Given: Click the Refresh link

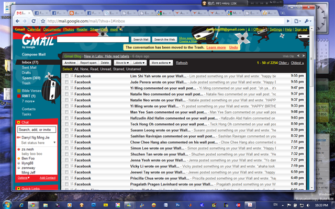Looking at the screenshot, I should point(182,63).
